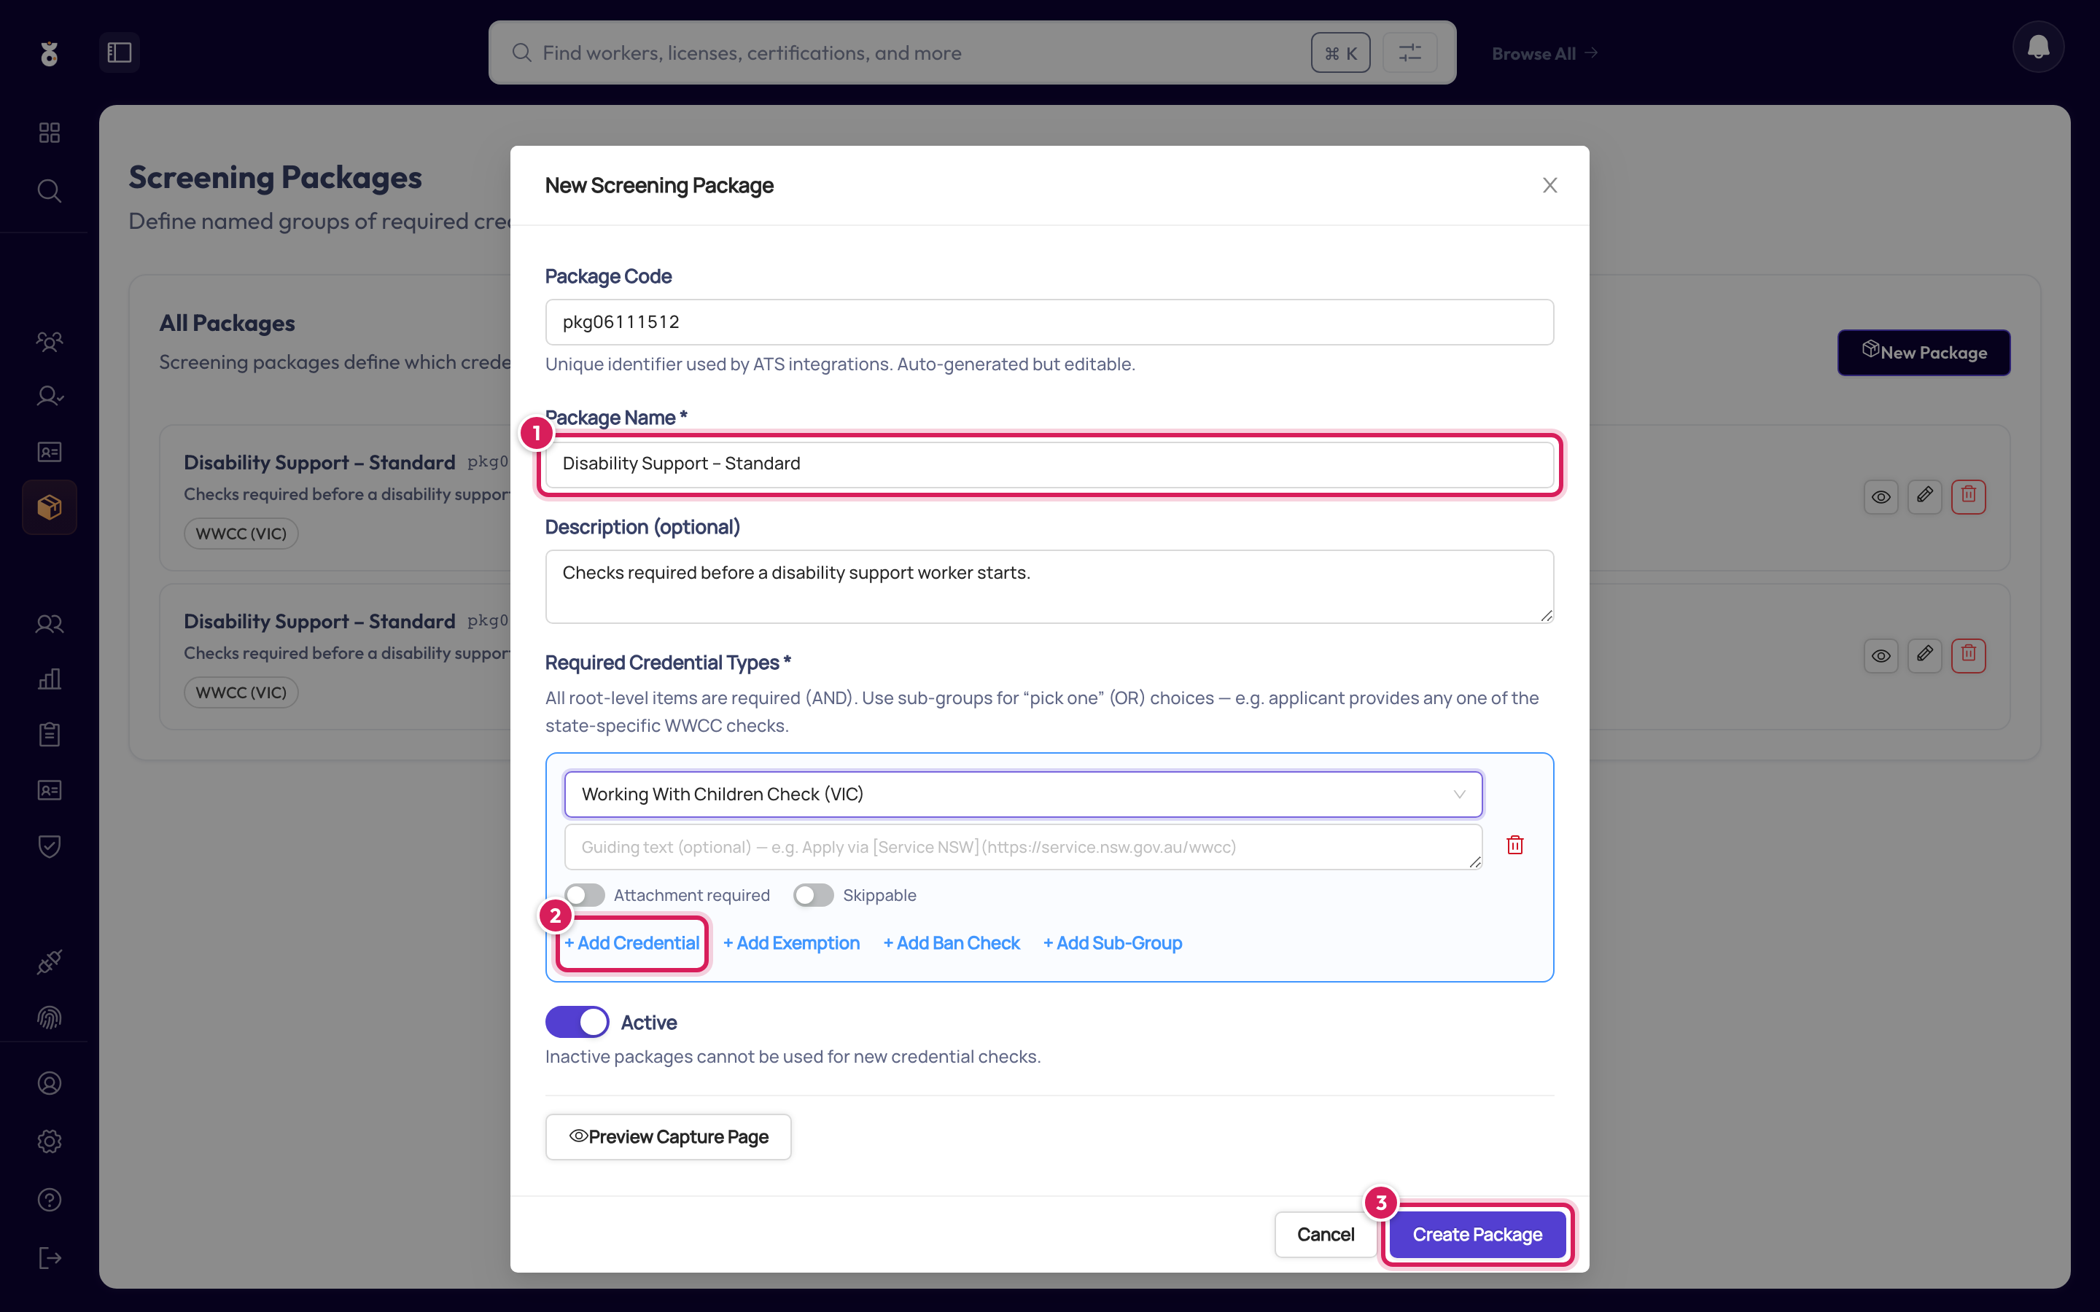2100x1312 pixels.
Task: Turn off the Active toggle
Action: 577,1022
